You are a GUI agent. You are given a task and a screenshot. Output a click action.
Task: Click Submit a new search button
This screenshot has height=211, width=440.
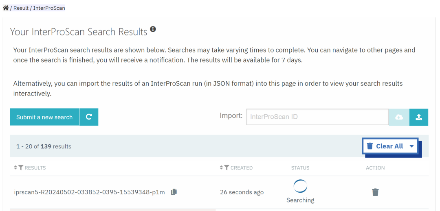(x=44, y=117)
